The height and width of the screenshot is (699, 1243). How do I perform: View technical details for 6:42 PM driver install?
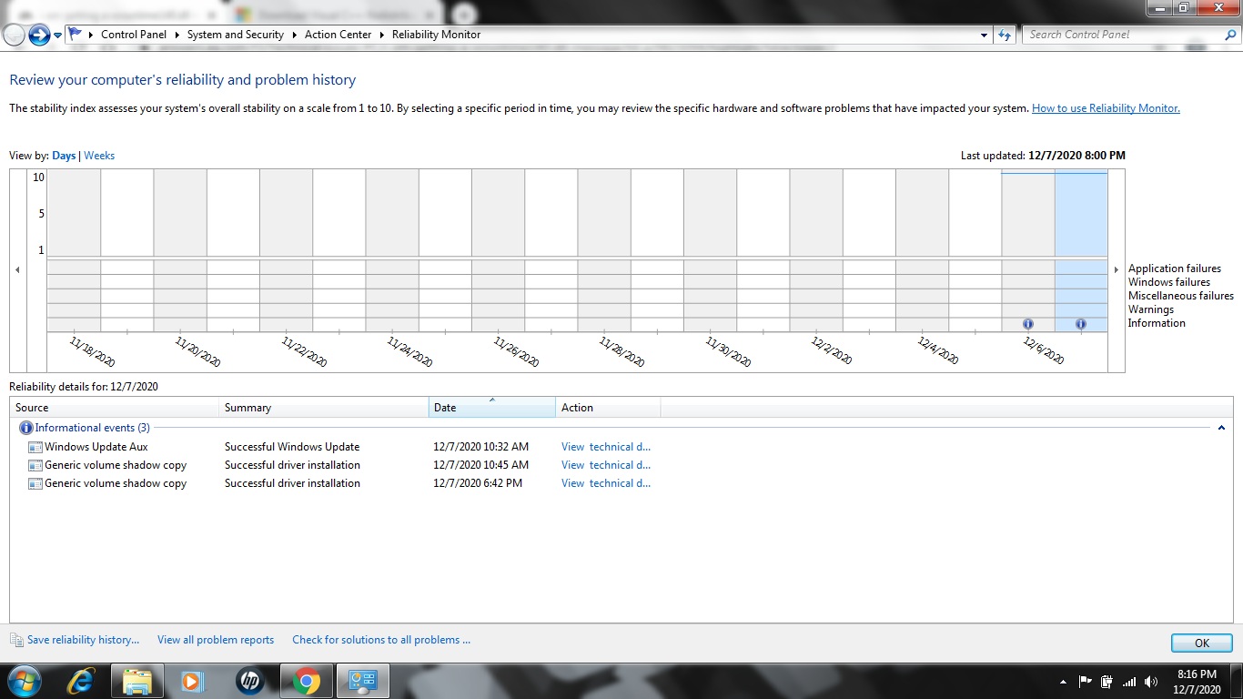(x=606, y=483)
